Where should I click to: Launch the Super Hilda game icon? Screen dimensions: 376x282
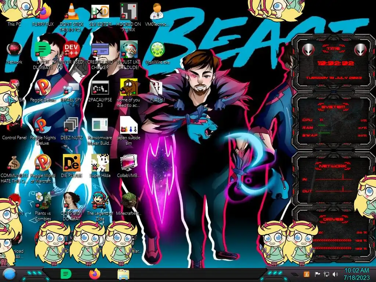click(x=100, y=166)
